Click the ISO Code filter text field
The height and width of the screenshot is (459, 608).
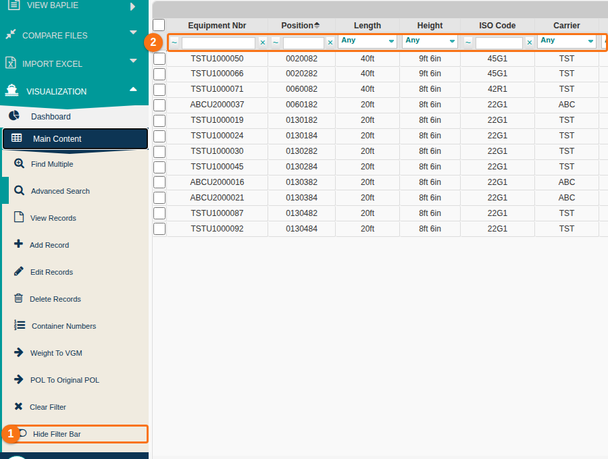499,43
